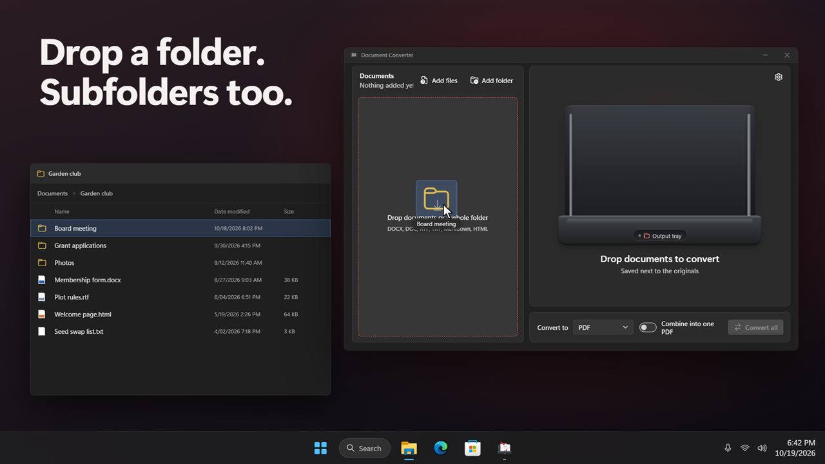
Task: Click the Document Converter taskbar icon
Action: point(504,448)
